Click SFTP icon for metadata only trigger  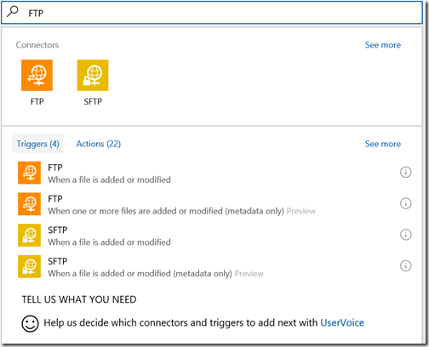tap(29, 266)
